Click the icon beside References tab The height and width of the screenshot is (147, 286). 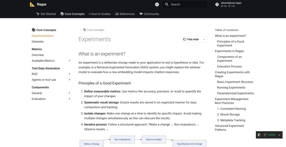pos(117,14)
